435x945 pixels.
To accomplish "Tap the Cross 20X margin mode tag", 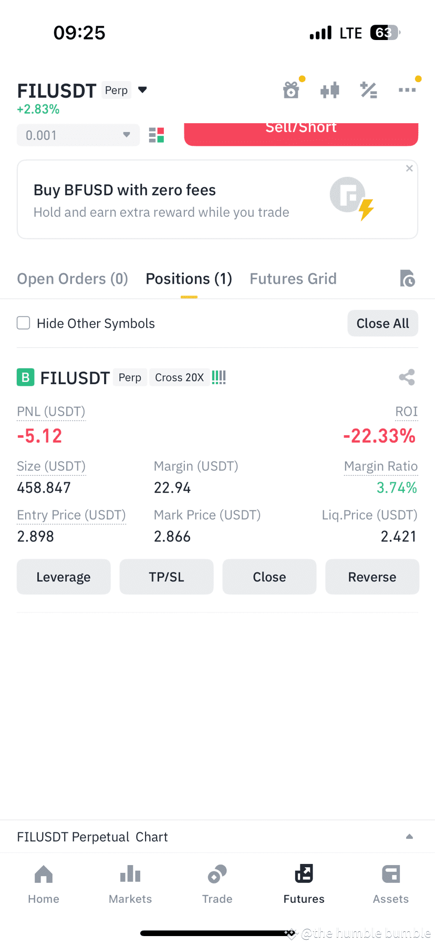I will click(179, 377).
